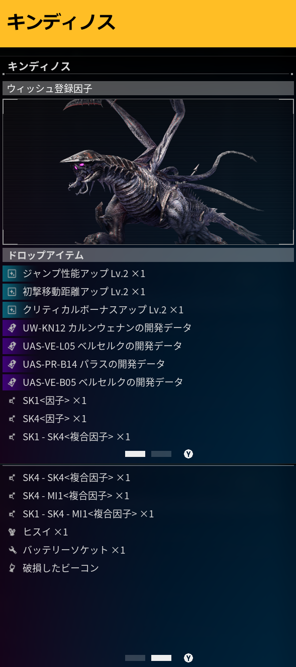Click the 初撃移動距離アップ module icon
Screen dimensions: 296x667
point(12,292)
